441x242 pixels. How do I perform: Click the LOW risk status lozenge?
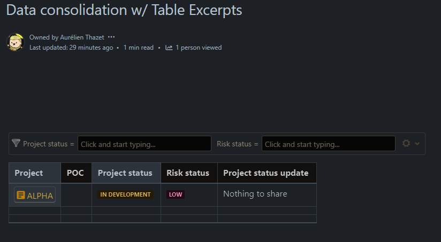(x=176, y=194)
